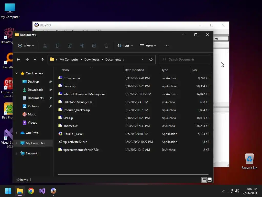
Task: Click My Computer in the address breadcrumb
Action: pos(69,60)
